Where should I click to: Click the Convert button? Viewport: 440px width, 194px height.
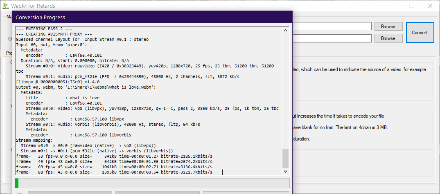tap(420, 33)
